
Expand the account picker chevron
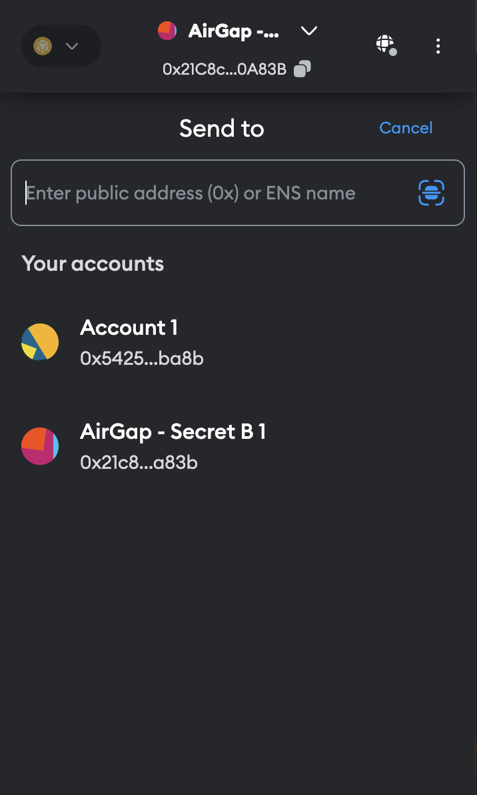point(309,31)
